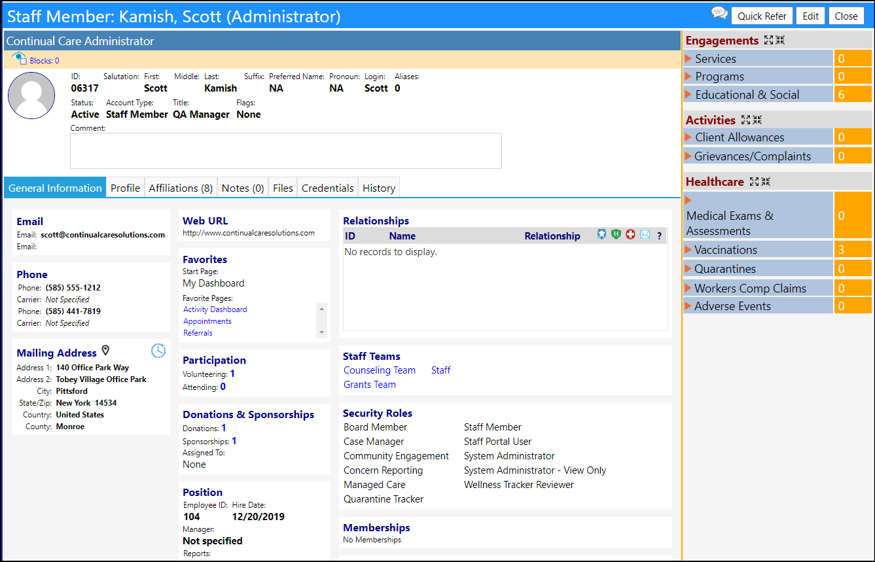Open the Referrals favorite page link
The height and width of the screenshot is (562, 875).
click(198, 333)
